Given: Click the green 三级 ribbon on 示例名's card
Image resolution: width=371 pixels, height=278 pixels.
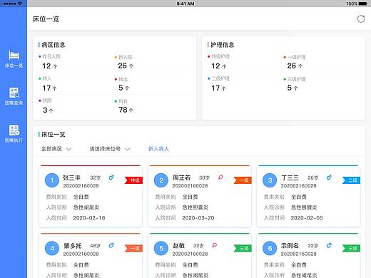Looking at the screenshot, I should [351, 248].
